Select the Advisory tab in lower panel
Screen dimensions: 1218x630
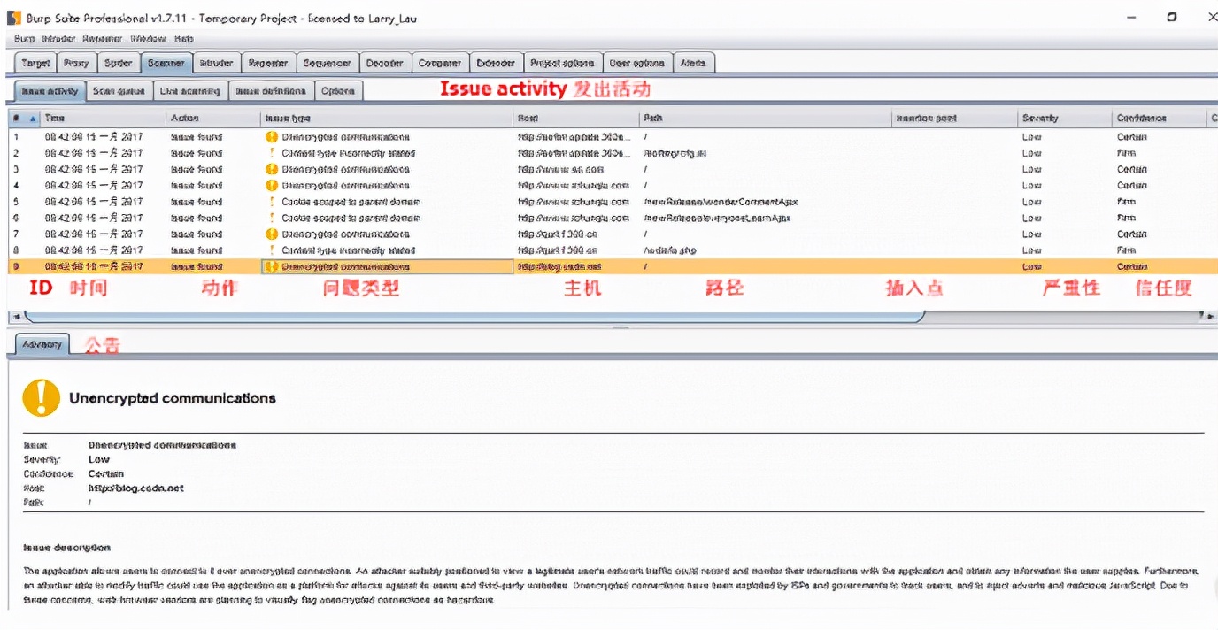(42, 344)
